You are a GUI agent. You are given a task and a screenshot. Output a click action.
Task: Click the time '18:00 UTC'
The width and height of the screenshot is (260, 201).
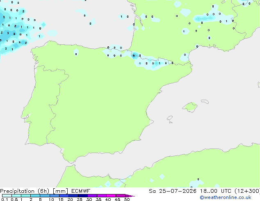tap(216, 191)
